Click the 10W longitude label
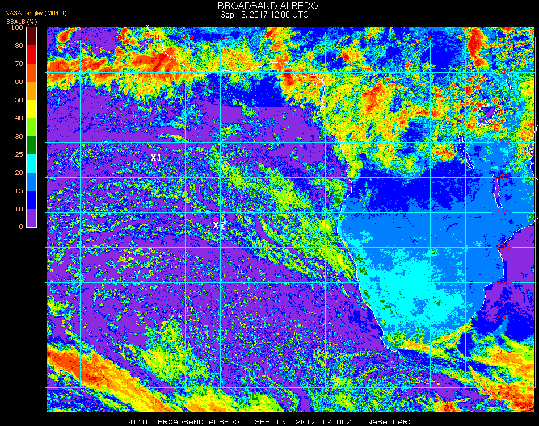This screenshot has height=426, width=539. 187,37
